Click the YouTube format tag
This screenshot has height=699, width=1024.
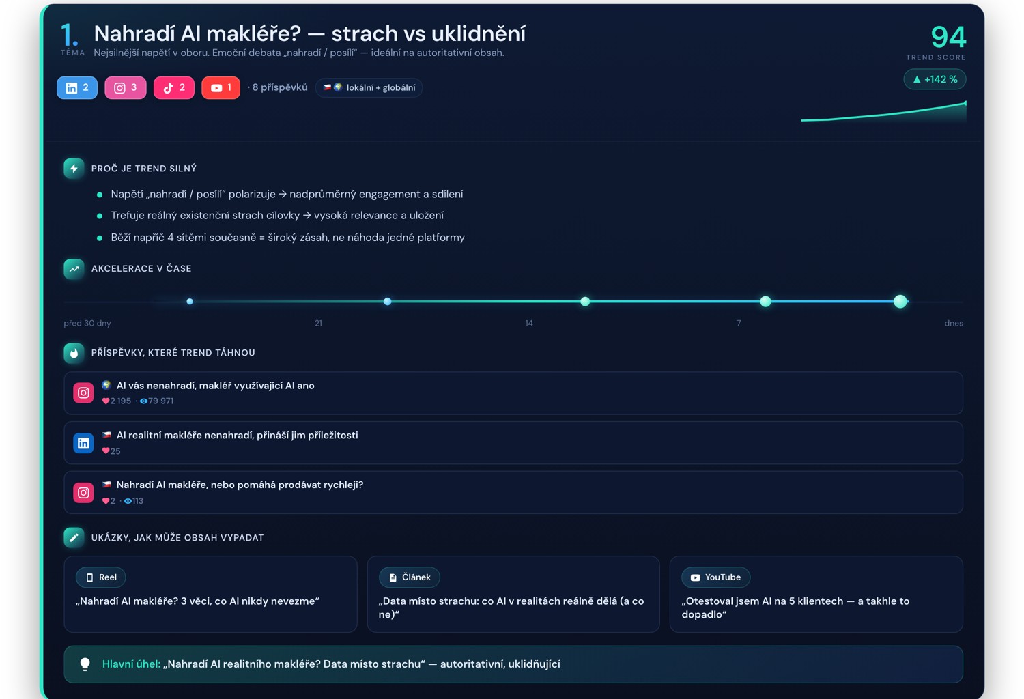click(716, 577)
